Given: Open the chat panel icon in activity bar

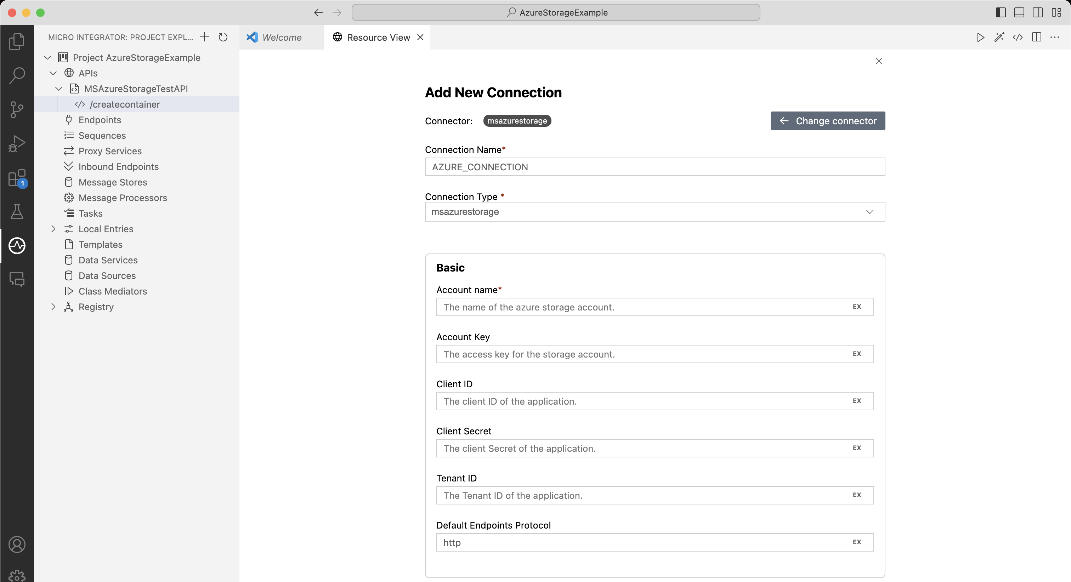Looking at the screenshot, I should coord(17,279).
